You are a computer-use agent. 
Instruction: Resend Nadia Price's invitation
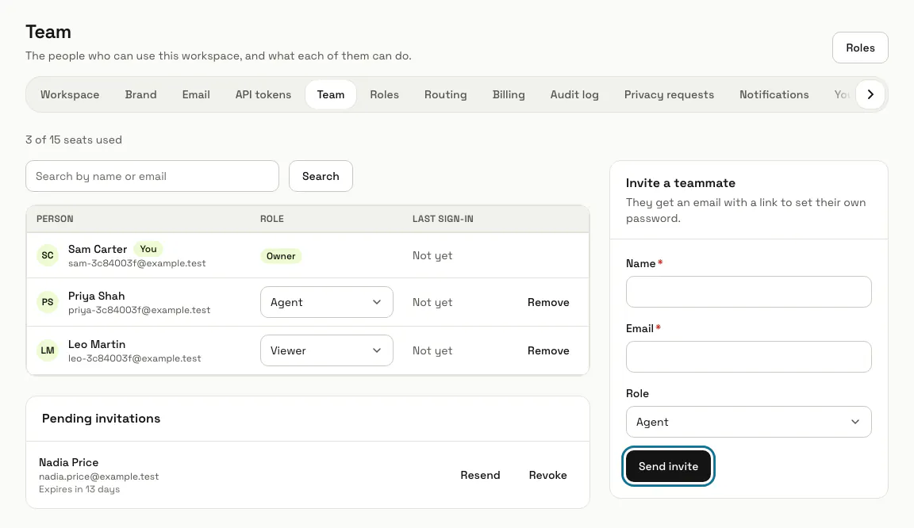coord(480,475)
